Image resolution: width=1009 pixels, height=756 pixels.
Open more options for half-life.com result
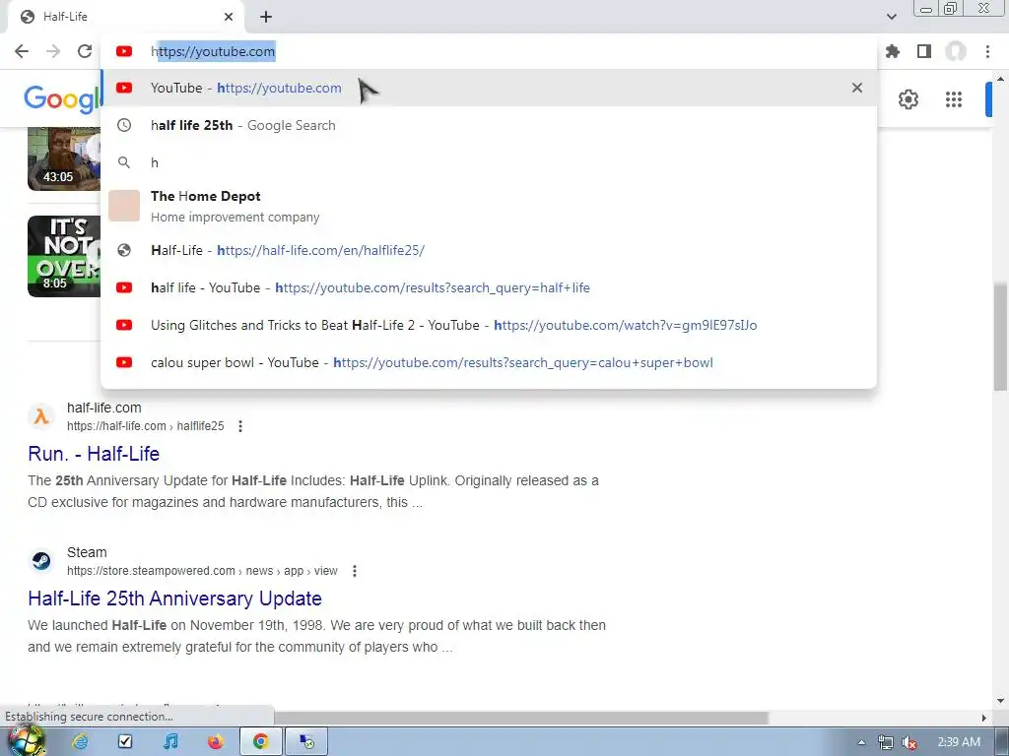pos(240,426)
